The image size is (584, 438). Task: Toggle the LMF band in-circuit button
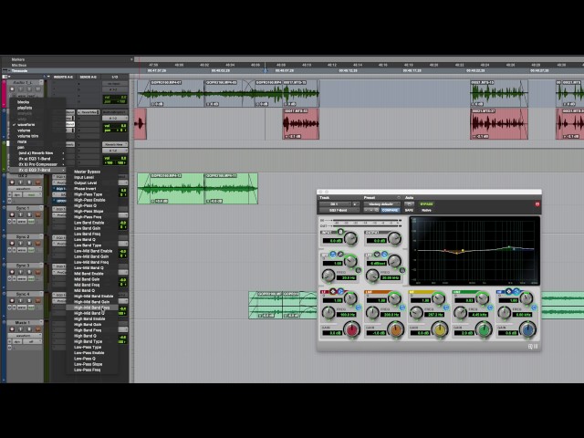[402, 308]
